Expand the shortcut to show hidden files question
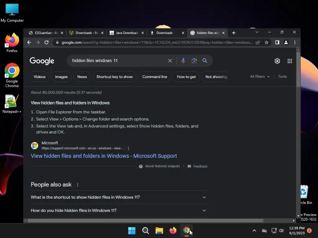 tap(119, 197)
